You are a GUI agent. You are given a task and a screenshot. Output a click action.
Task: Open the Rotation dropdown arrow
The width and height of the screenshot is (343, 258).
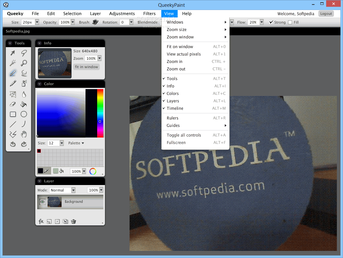(x=131, y=22)
